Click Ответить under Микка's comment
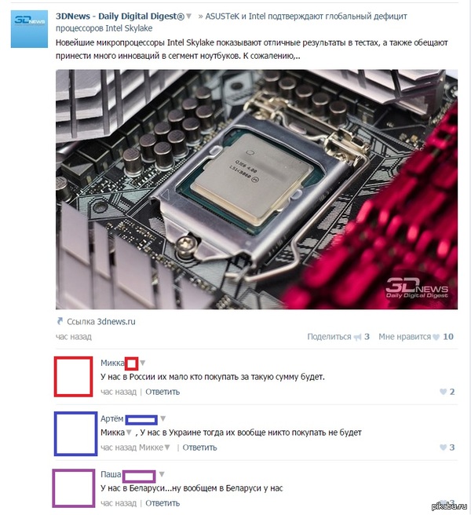 pyautogui.click(x=162, y=392)
